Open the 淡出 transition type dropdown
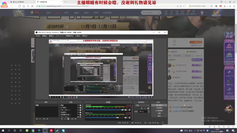This screenshot has width=237, height=133. pyautogui.click(x=142, y=105)
